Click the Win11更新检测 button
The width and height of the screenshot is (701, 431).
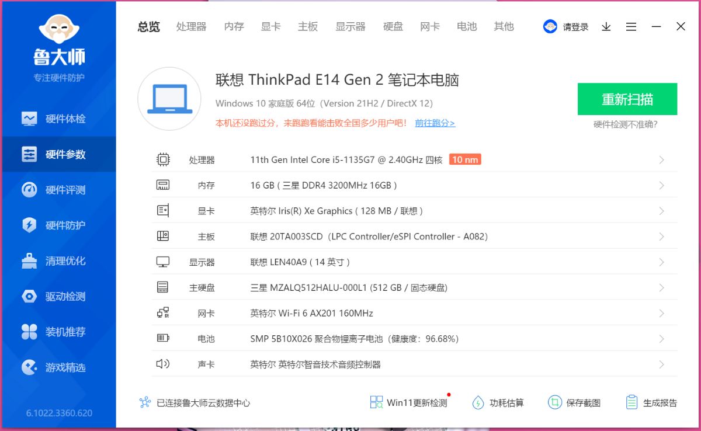pos(410,402)
